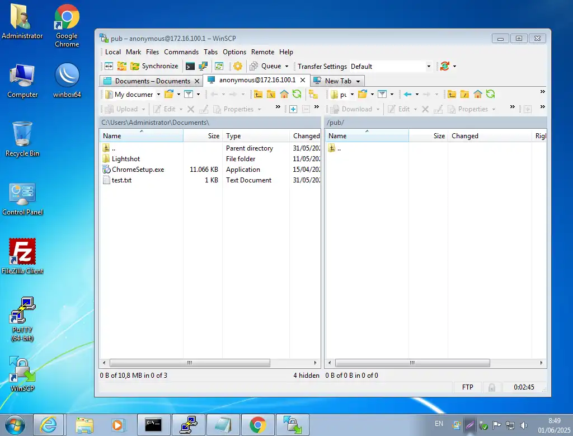This screenshot has height=436, width=573.
Task: Open the terminal console icon in toolbar
Action: pos(190,66)
